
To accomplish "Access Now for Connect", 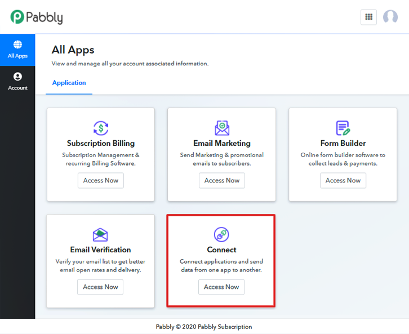I will click(x=221, y=287).
